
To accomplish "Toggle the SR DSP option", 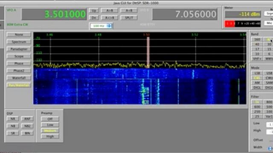I will click(x=13, y=133).
